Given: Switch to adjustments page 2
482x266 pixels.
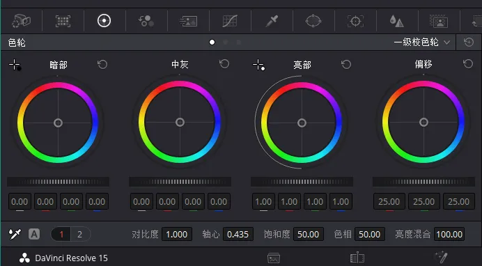Looking at the screenshot, I should point(80,235).
